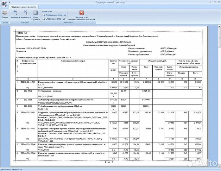Zoom out using the Уменьшить magnifier

tap(26, 13)
